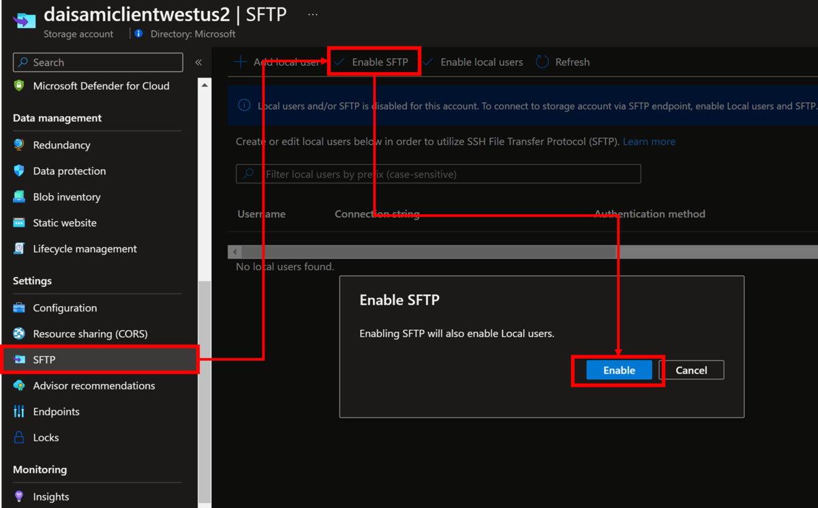Click the Add local user plus icon
This screenshot has width=818, height=508.
[241, 62]
